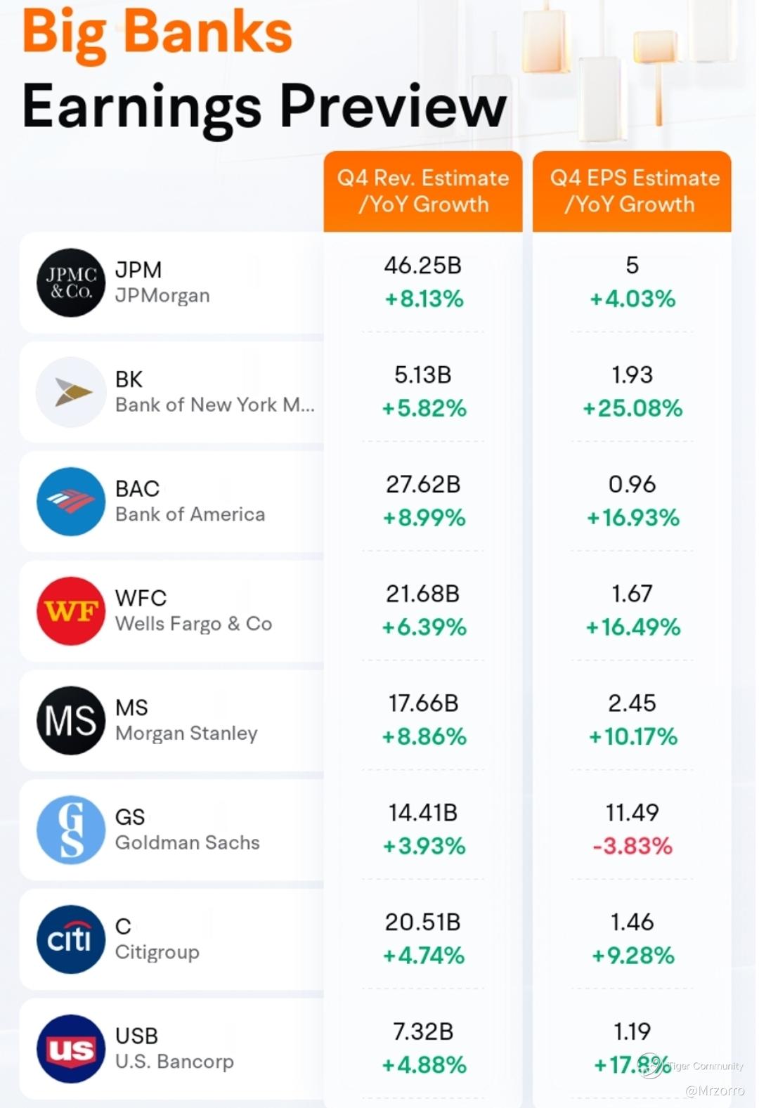Select the Q4 EPS Estimate column header
The image size is (759, 1108).
632,191
